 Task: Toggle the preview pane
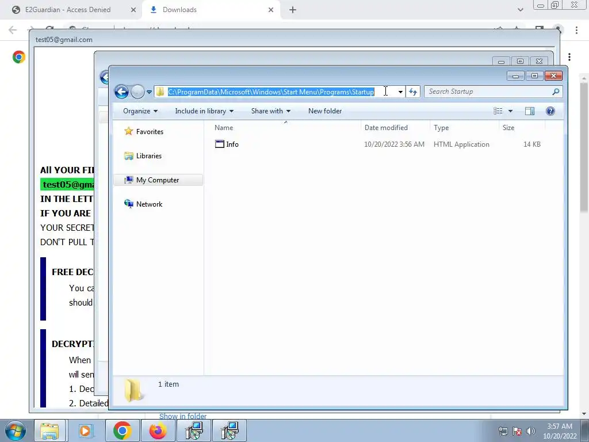coord(530,111)
